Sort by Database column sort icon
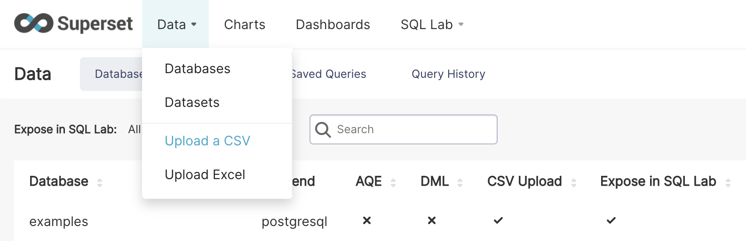746x241 pixels. point(100,182)
